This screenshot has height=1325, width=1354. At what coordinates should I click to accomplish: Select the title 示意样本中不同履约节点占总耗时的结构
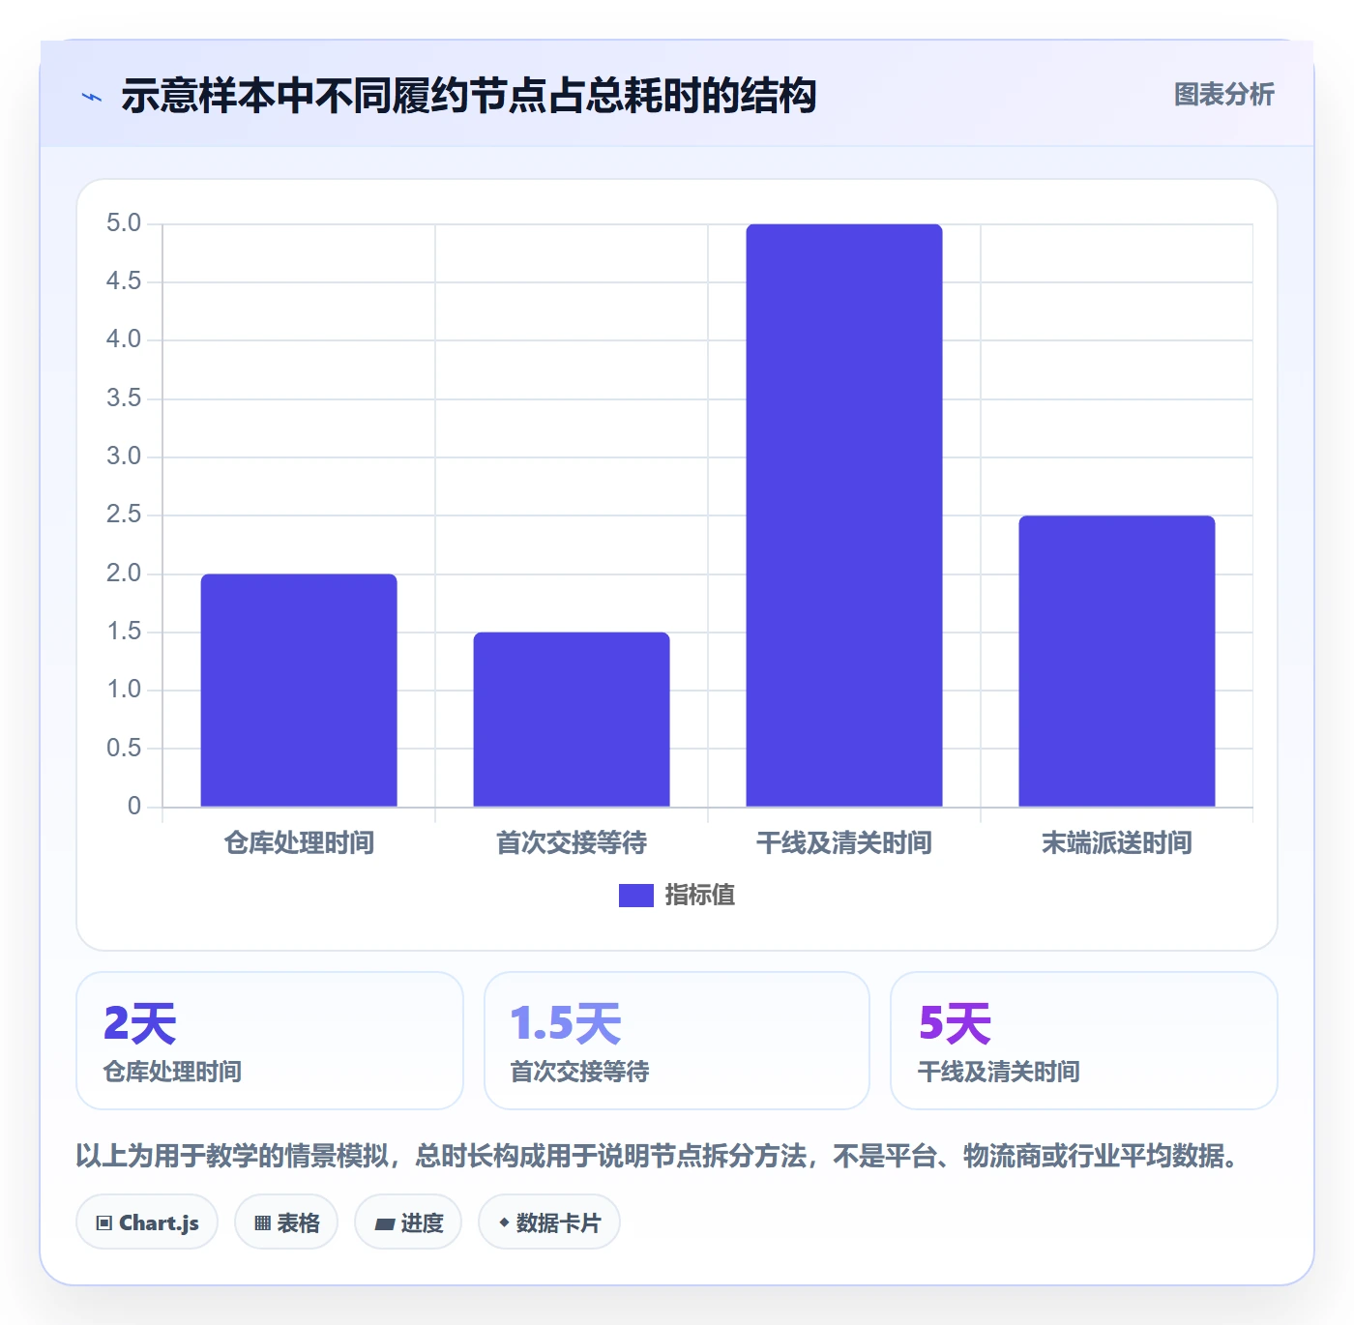coord(469,96)
